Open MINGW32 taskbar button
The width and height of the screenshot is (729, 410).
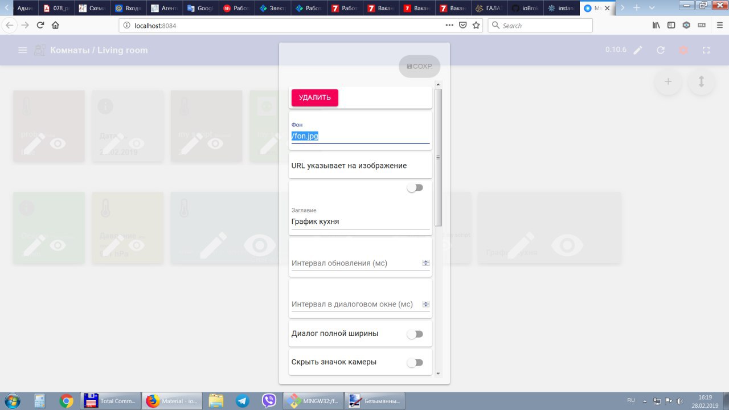click(313, 401)
